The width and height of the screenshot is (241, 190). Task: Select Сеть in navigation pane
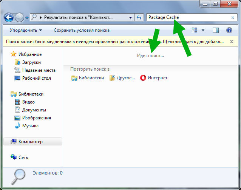[23, 158]
